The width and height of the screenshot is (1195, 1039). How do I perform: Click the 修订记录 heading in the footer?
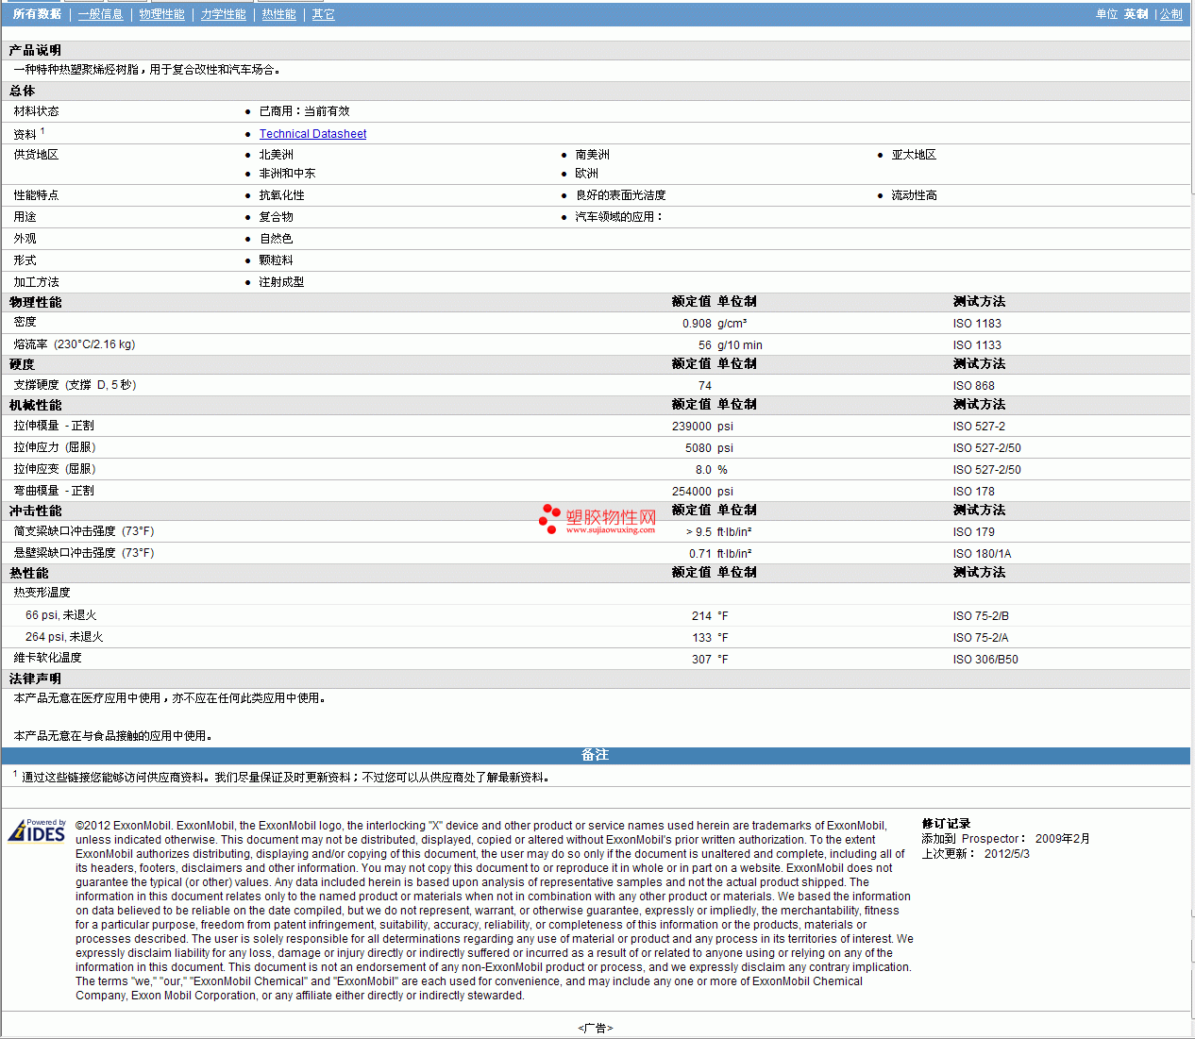[946, 824]
